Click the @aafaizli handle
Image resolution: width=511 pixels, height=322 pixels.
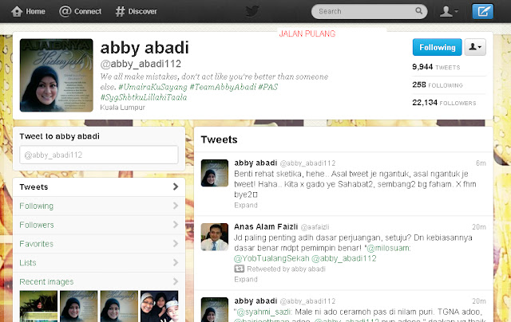click(315, 227)
